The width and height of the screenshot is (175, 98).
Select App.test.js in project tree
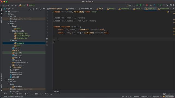tap(24, 53)
